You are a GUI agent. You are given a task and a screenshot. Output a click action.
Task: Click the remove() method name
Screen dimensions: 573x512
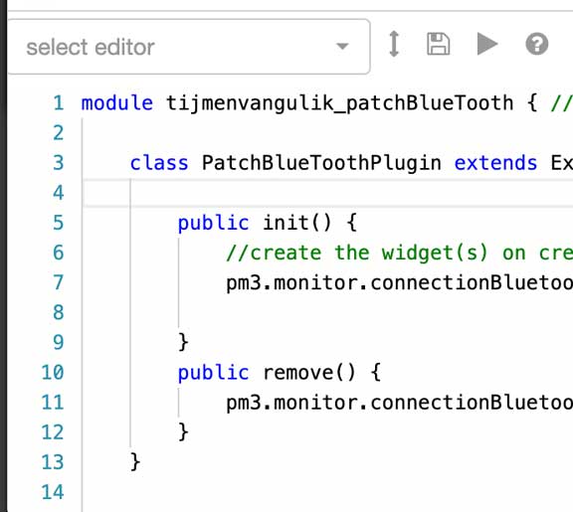pyautogui.click(x=308, y=373)
